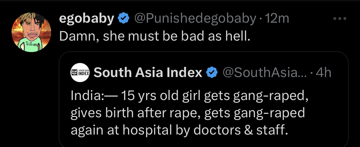The width and height of the screenshot is (360, 147).
Task: Open the egobaby display name link
Action: 86,19
